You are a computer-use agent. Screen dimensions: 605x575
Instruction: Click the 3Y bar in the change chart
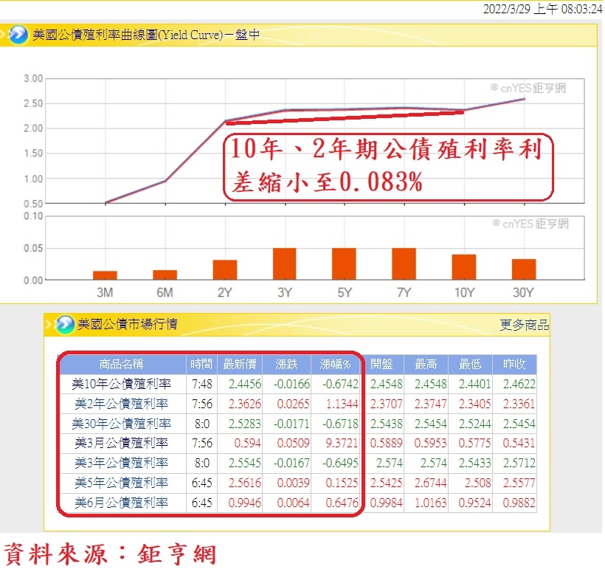(x=284, y=264)
